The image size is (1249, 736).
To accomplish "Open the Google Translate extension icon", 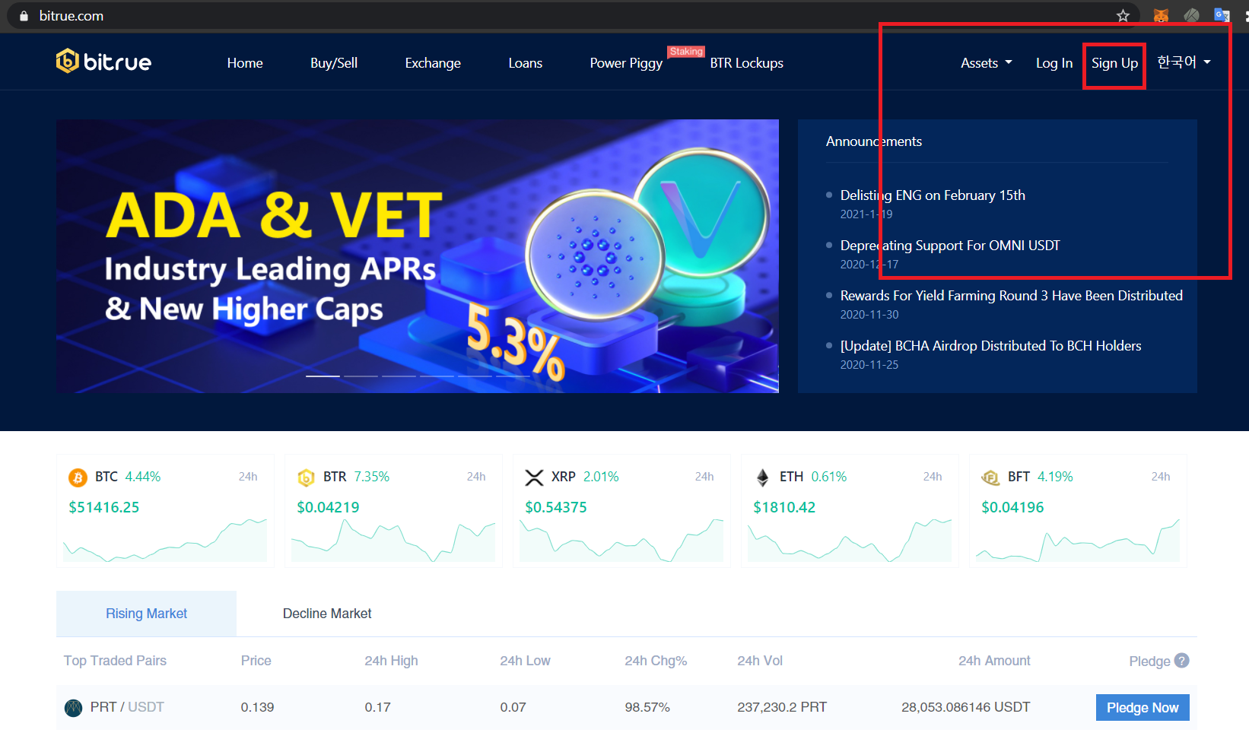I will pos(1222,15).
